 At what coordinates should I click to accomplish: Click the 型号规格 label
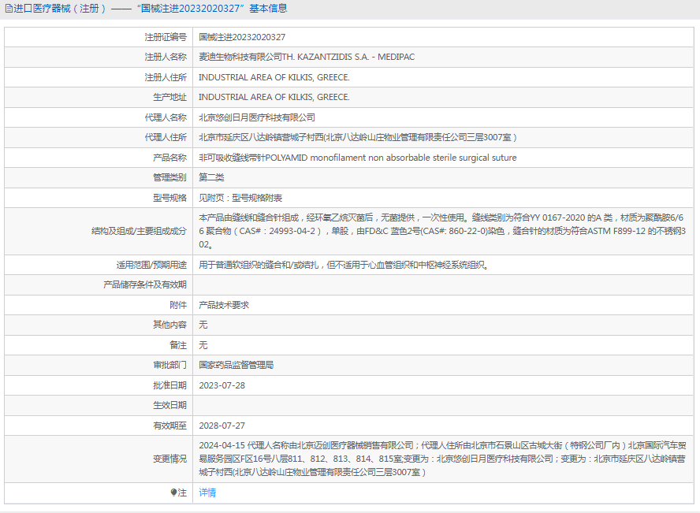point(169,198)
